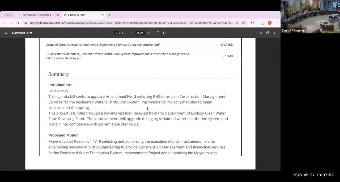Print the Submitted Form PDF
Viewport: 340px width, 182px height.
point(268,33)
